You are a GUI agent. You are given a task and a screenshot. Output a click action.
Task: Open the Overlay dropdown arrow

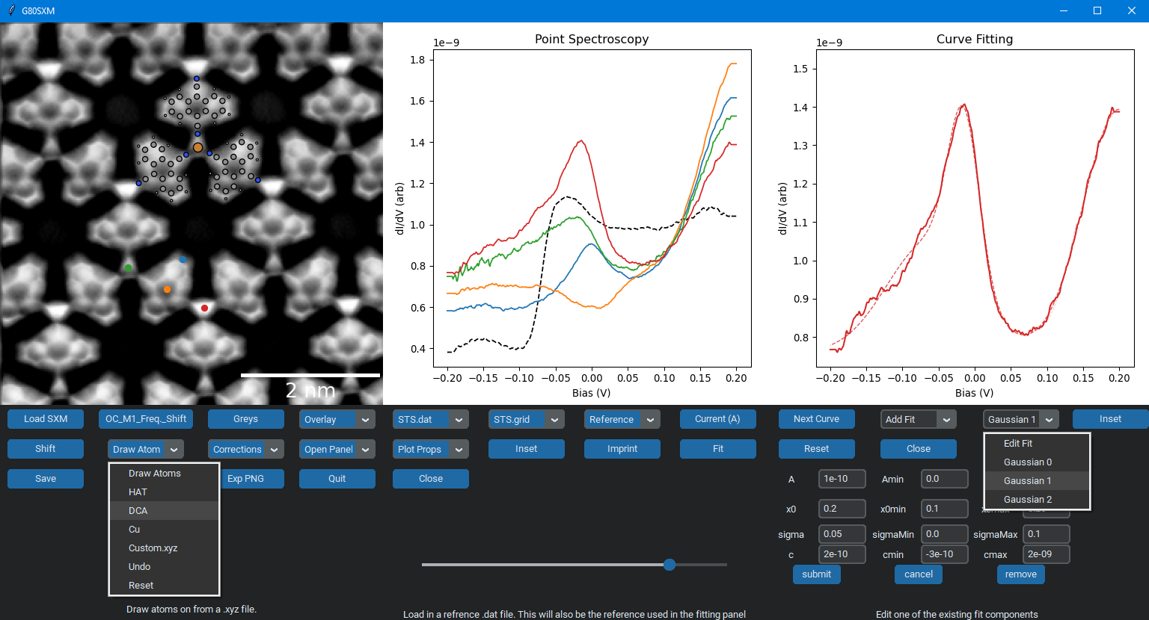pyautogui.click(x=366, y=420)
